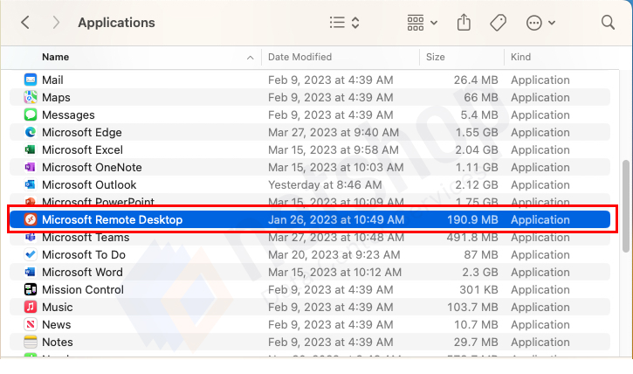
Task: Select the Music app icon
Action: click(31, 307)
